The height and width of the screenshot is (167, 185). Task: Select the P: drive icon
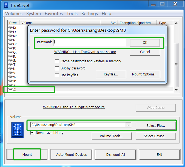point(10,48)
